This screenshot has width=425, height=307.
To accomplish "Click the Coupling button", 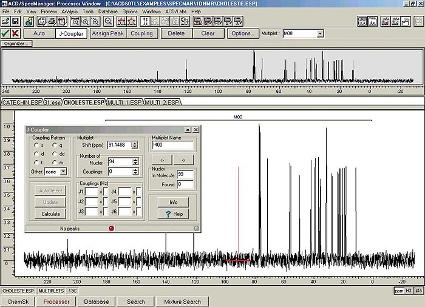I will click(x=141, y=33).
